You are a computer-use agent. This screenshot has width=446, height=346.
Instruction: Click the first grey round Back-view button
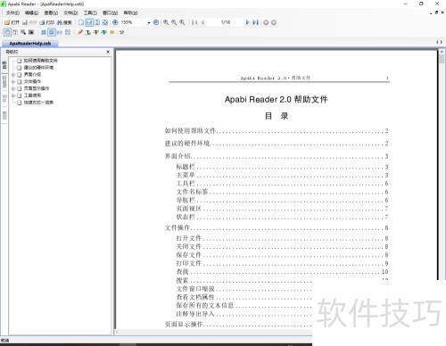pos(266,22)
